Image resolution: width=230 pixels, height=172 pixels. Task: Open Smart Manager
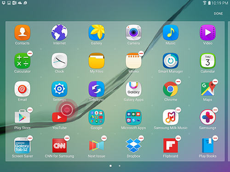point(171,61)
